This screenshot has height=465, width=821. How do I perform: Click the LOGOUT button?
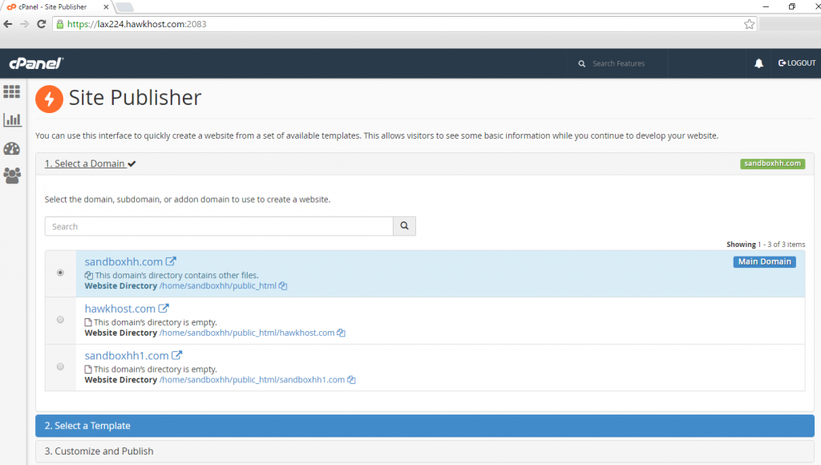click(797, 63)
